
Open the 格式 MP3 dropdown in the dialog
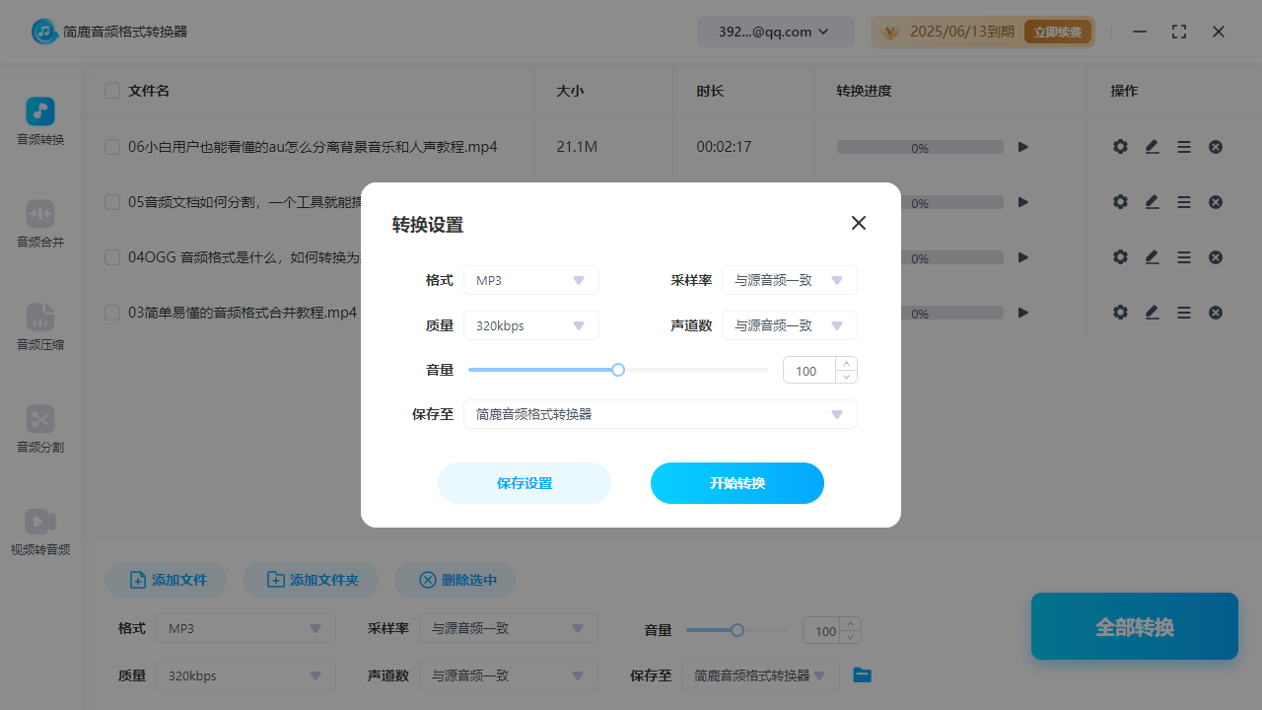tap(530, 280)
